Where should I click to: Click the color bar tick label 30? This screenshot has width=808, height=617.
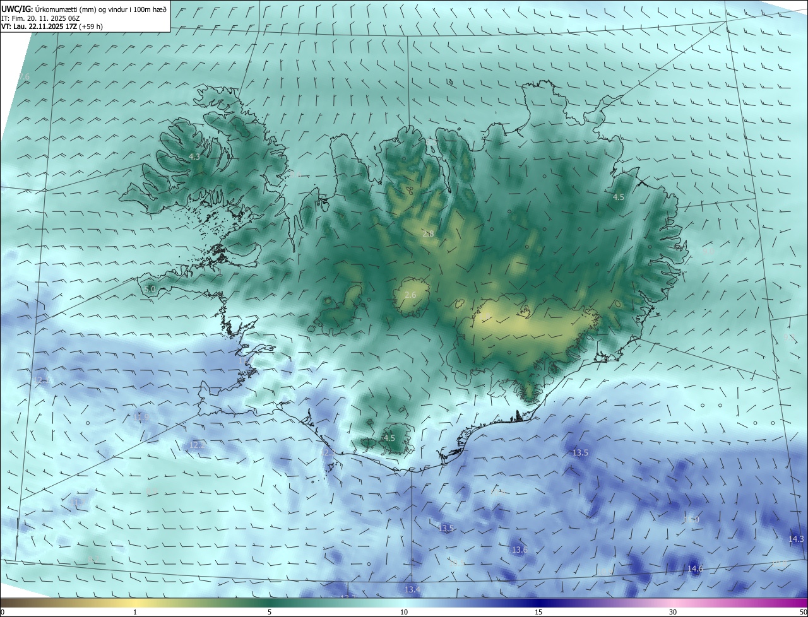point(673,612)
